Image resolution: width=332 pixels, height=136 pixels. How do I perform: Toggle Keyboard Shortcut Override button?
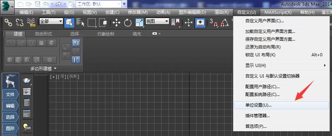(200, 23)
